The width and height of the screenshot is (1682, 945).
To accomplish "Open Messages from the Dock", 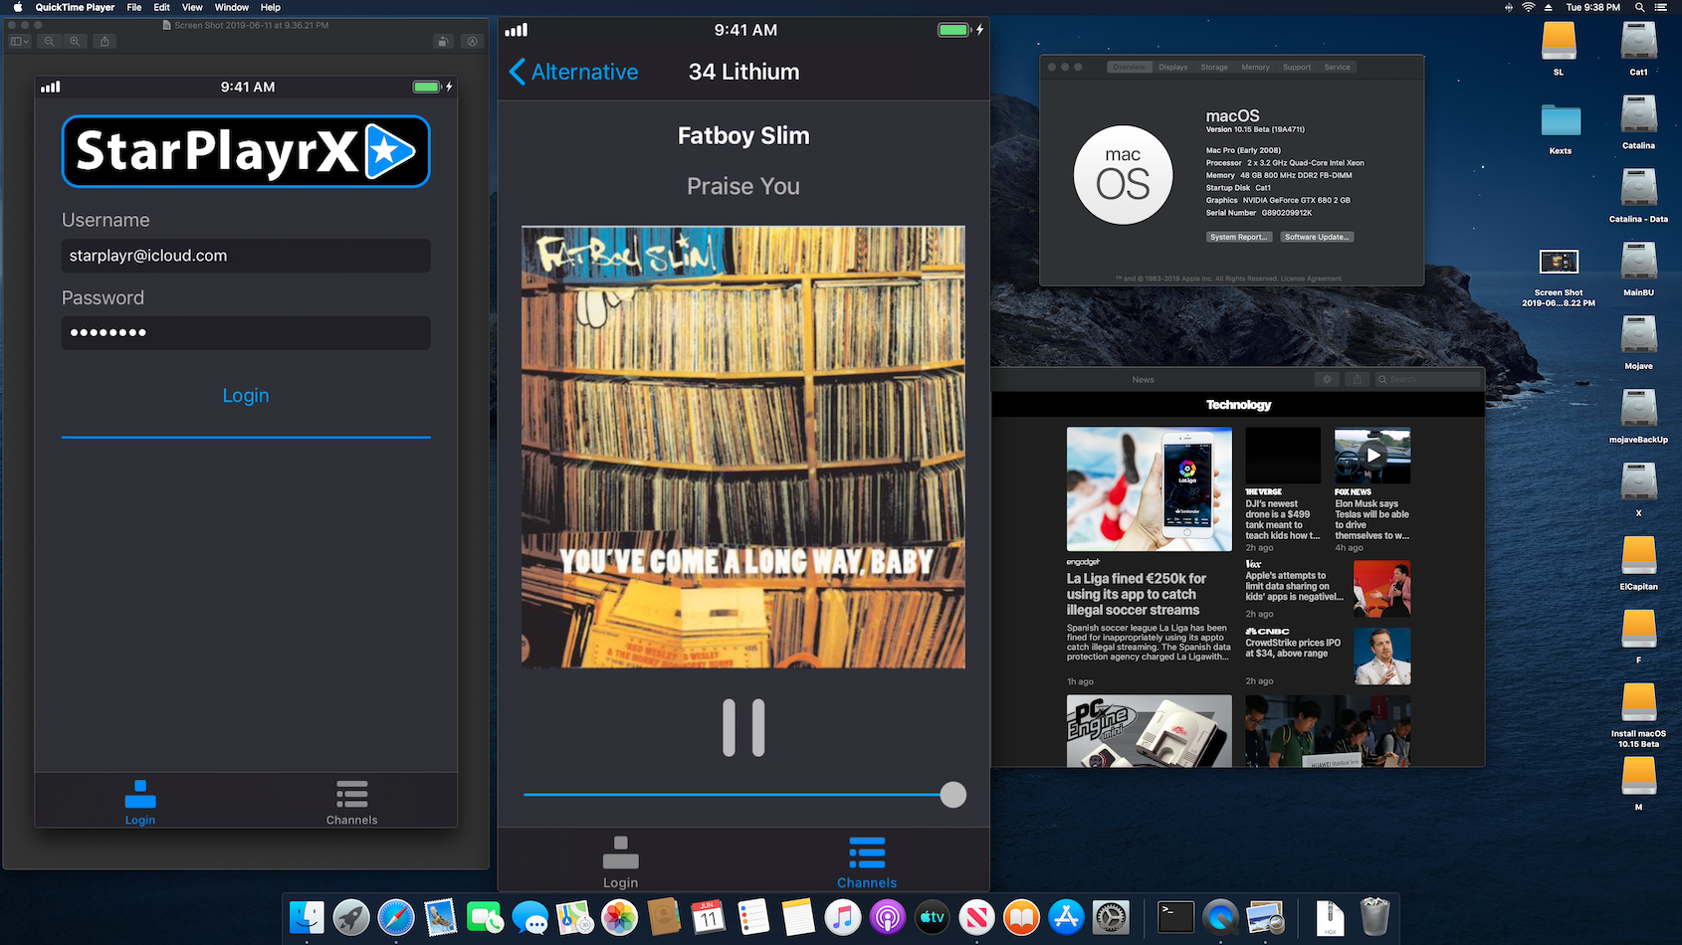I will pos(530,917).
